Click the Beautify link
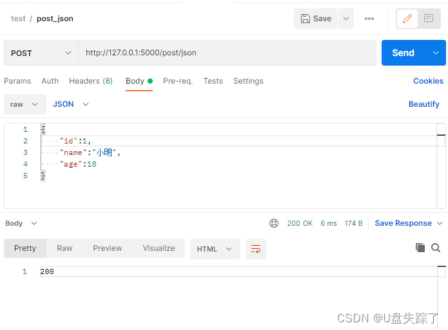This screenshot has width=448, height=330. [424, 104]
